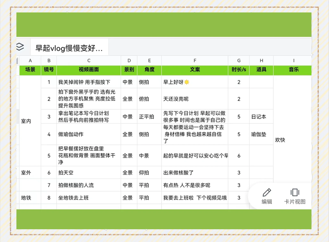
Task: Select cell 俯拍
Action: coord(150,99)
